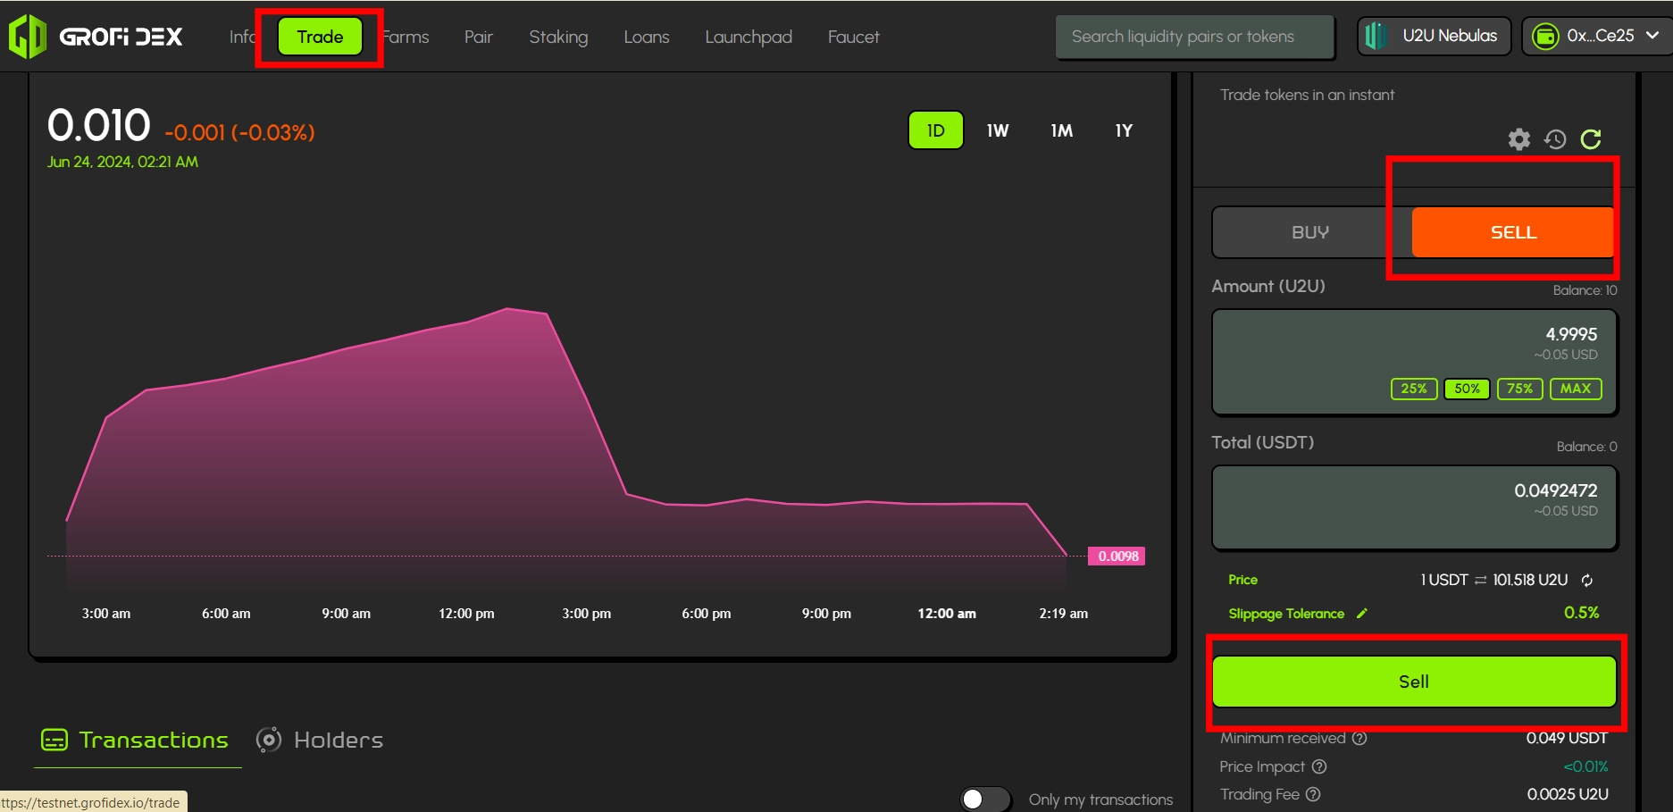The height and width of the screenshot is (812, 1673).
Task: Click the Trading Fee help icon
Action: 1313,794
